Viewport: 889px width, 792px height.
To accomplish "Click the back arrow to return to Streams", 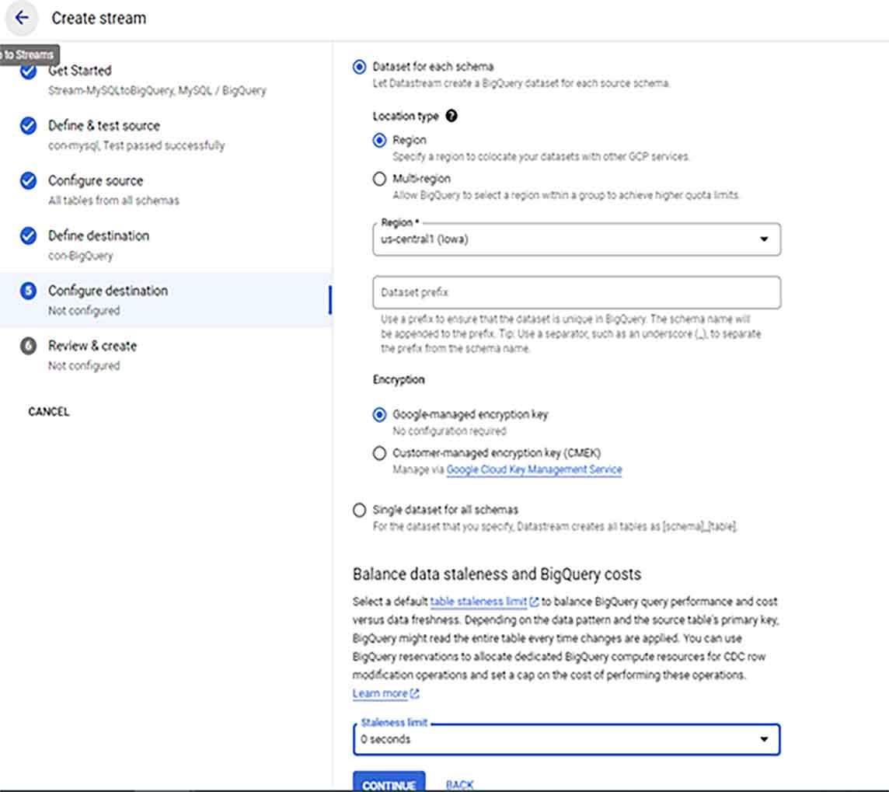I will 21,18.
